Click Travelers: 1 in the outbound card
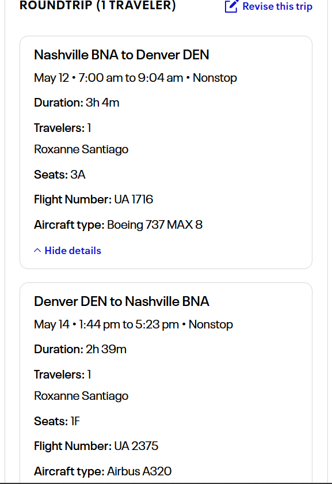 [62, 128]
